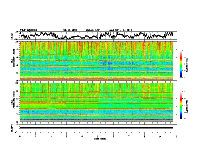
Task: Click the date "Feb. 19, 2025"
Action: 70,30
